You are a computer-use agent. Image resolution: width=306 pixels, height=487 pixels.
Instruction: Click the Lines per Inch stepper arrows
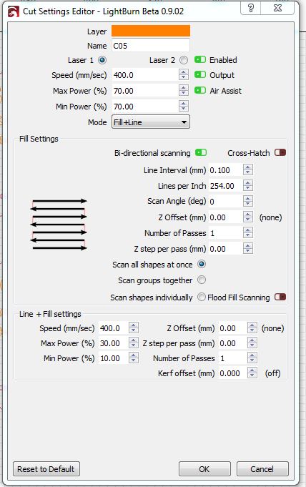[x=248, y=186]
